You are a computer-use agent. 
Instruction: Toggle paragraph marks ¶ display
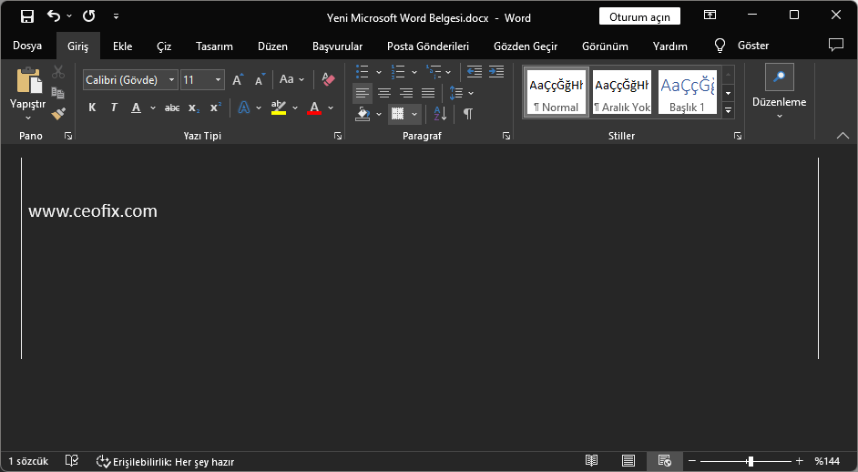(468, 114)
